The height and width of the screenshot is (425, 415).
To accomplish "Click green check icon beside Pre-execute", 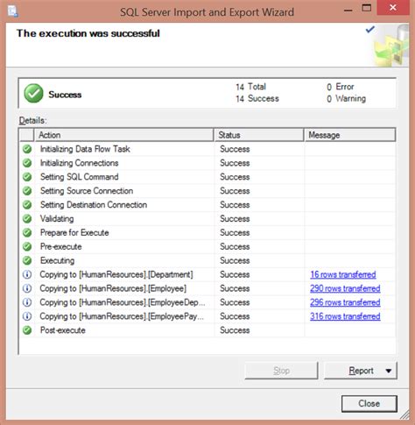I will [27, 246].
